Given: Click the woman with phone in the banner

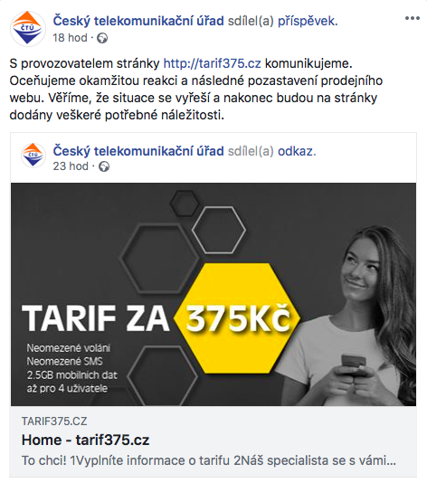Looking at the screenshot, I should 359,316.
